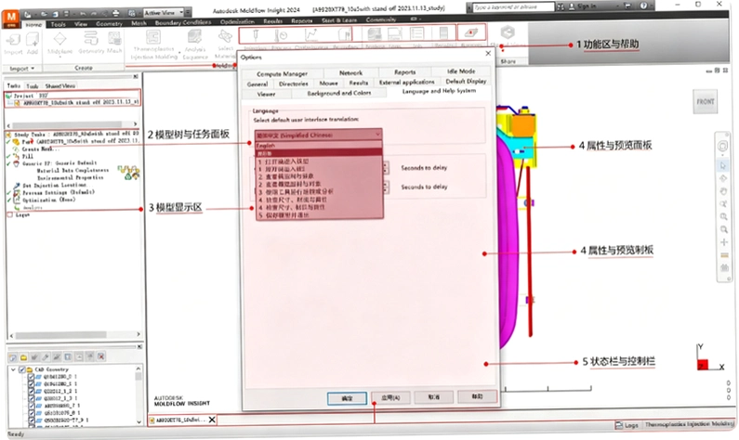The width and height of the screenshot is (739, 440).
Task: Toggle the CAD Geometry layer checkbox
Action: [x=21, y=369]
